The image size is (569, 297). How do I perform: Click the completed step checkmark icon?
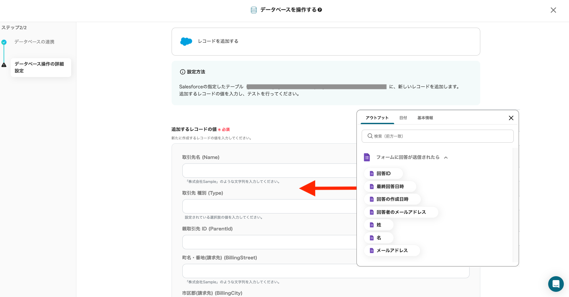(4, 42)
